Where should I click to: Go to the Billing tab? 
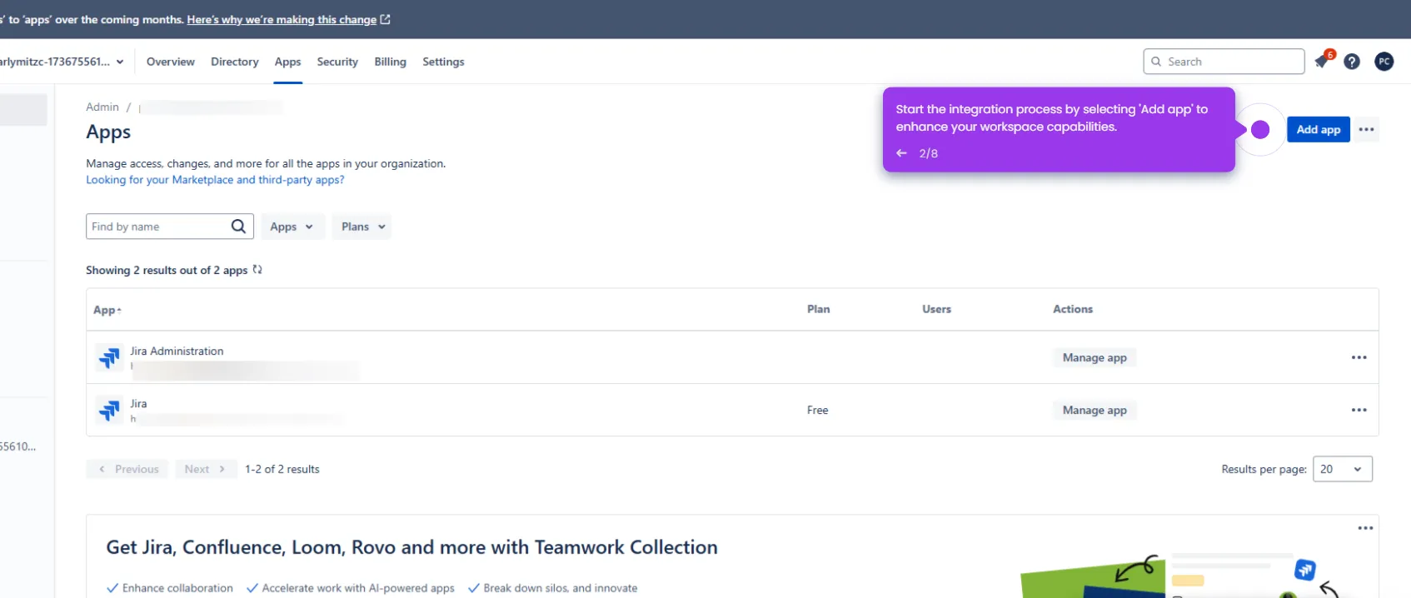(391, 62)
